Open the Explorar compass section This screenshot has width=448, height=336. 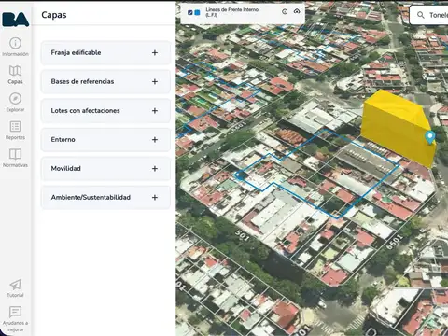15,103
